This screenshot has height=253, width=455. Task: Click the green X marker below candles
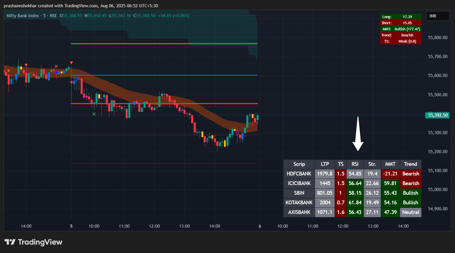point(94,114)
